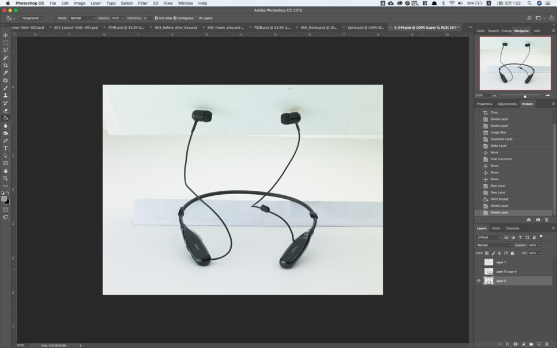Filter layers by type layers (T icon)
Viewport: 557px width, 348px height.
520,237
